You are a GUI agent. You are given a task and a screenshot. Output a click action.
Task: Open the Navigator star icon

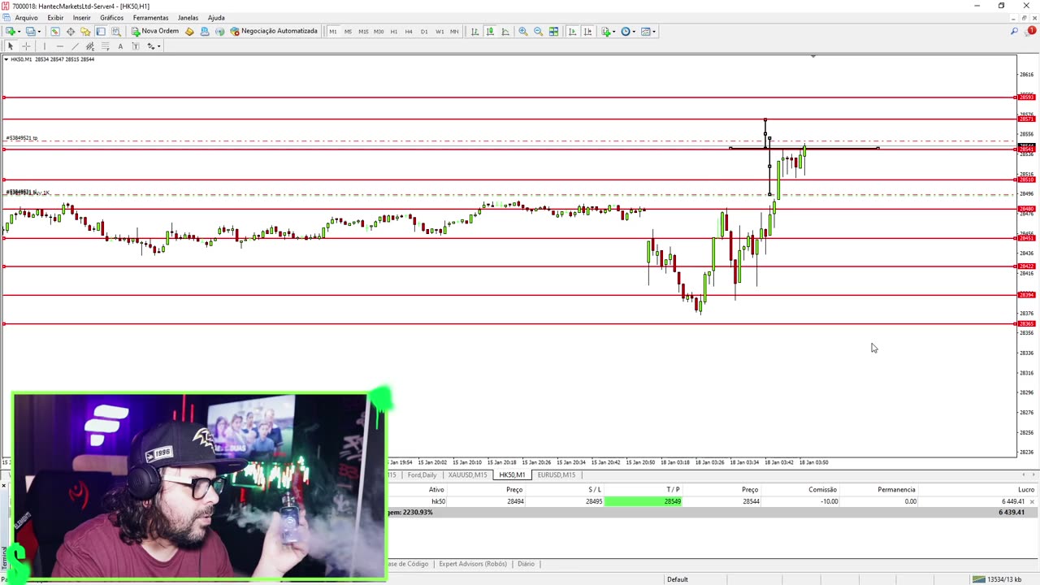(85, 32)
